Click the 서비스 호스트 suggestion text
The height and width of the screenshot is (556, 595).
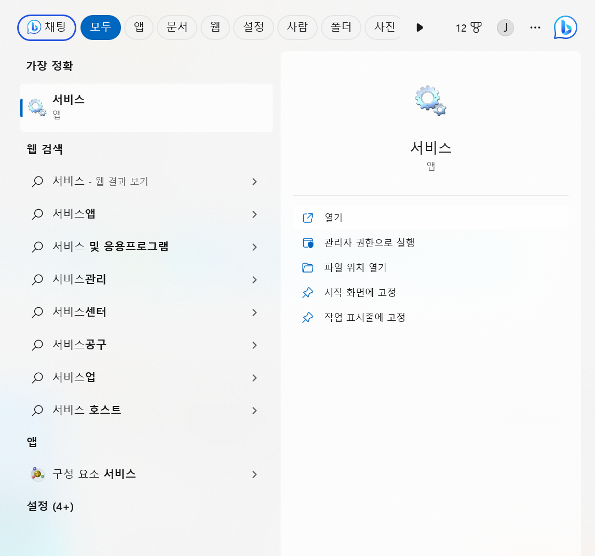pos(87,410)
